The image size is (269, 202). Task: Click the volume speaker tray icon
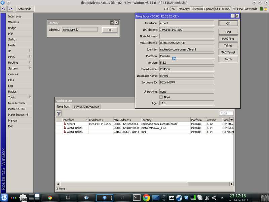tap(214, 198)
